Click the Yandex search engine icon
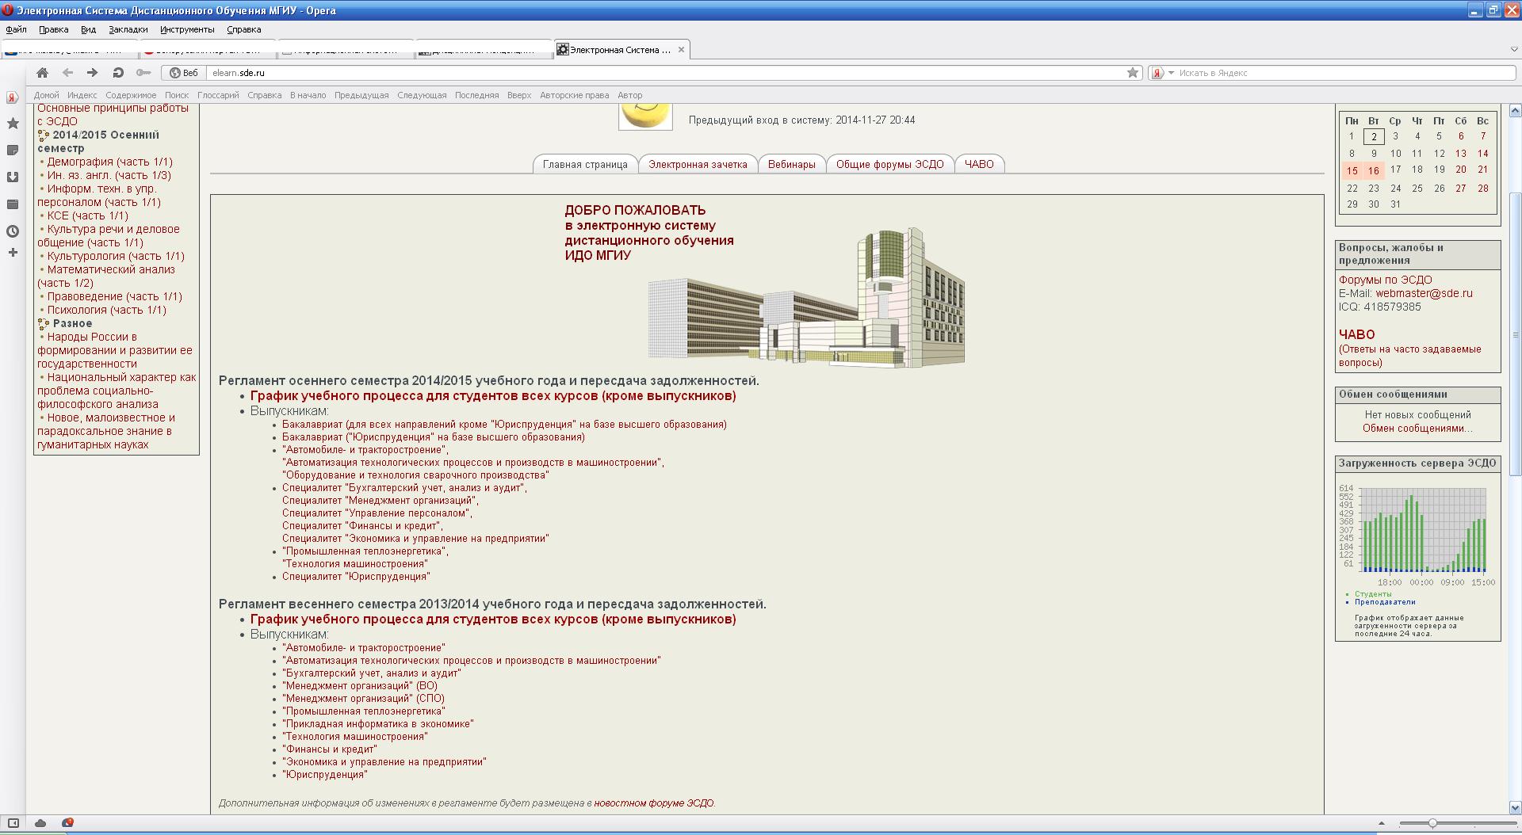The image size is (1522, 835). [1157, 73]
